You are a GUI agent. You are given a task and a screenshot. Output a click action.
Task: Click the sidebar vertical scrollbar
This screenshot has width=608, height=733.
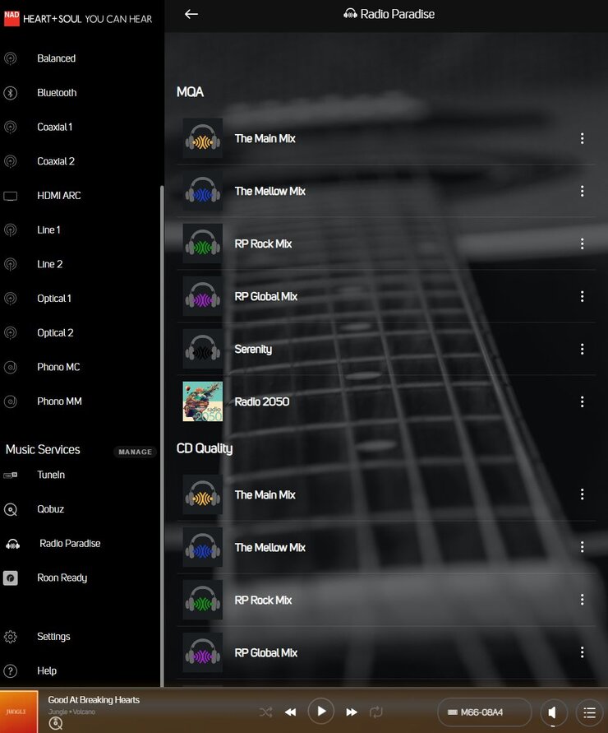[162, 434]
